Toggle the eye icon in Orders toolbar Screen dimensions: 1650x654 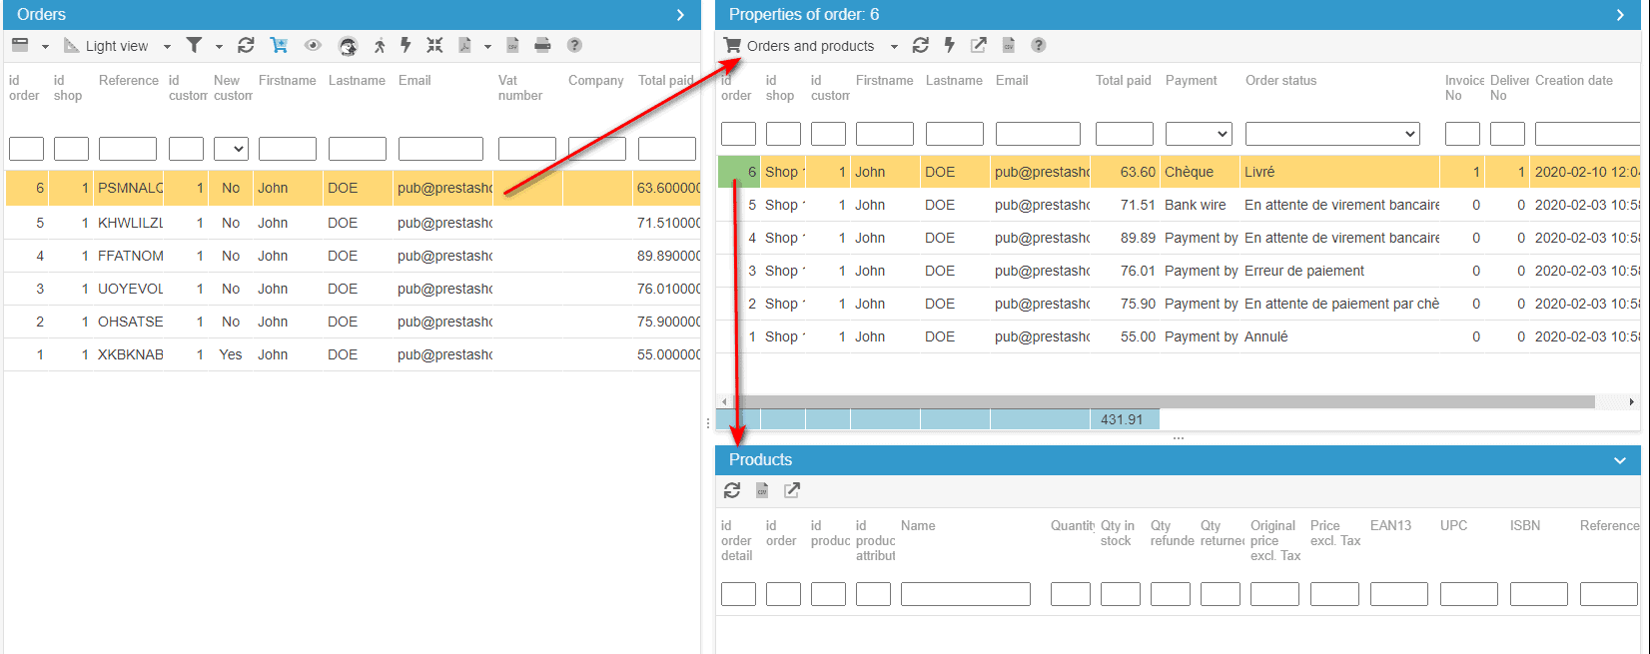coord(313,45)
